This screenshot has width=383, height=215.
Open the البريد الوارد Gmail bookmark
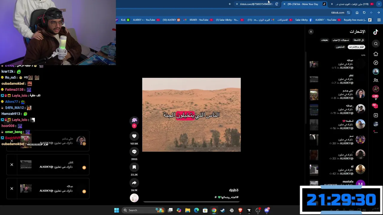pos(261,20)
